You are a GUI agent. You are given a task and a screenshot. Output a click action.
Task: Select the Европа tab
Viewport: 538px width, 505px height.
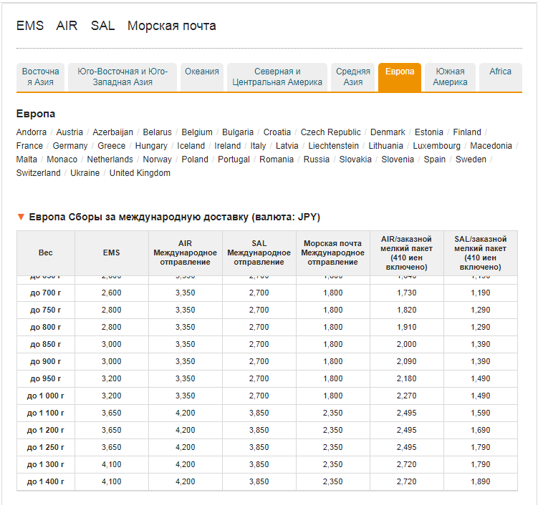point(400,77)
